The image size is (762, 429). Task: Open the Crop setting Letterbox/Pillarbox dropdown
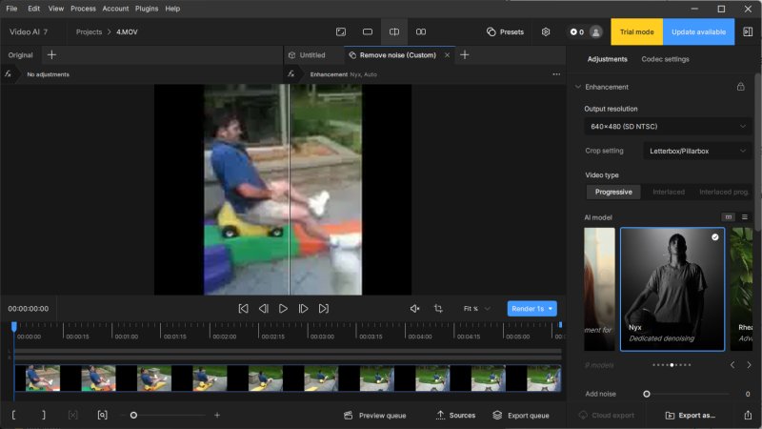pyautogui.click(x=699, y=151)
